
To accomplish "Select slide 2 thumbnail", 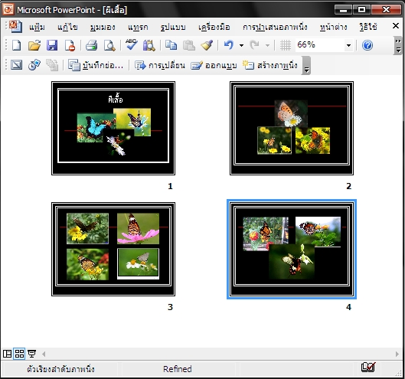I will [x=292, y=128].
